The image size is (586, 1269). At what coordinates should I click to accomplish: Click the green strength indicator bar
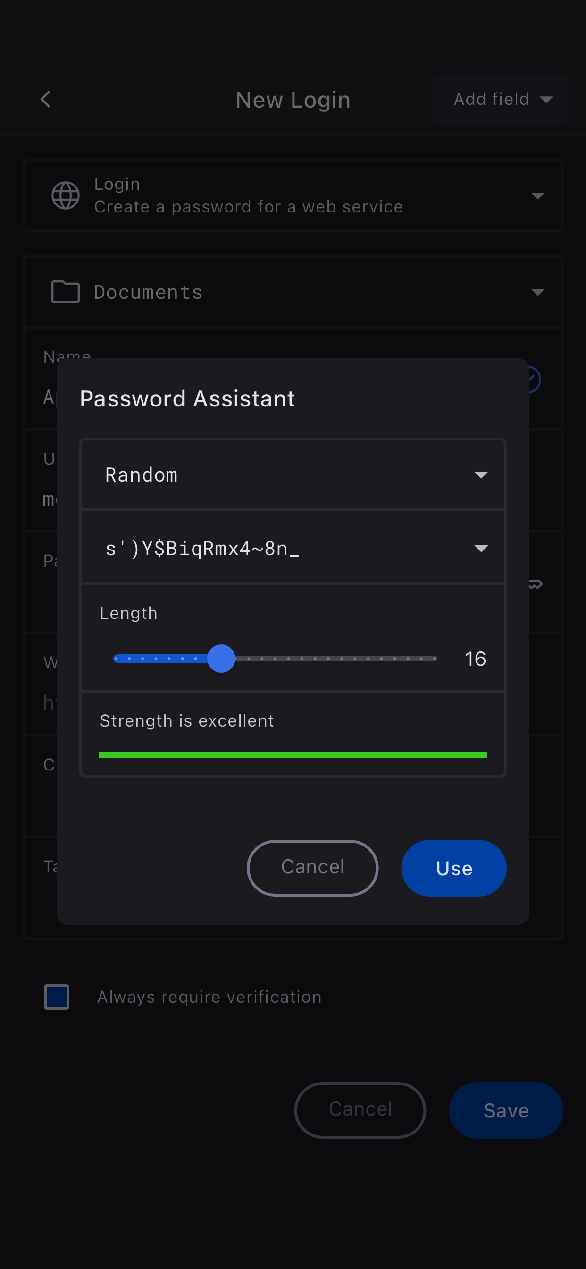(293, 755)
